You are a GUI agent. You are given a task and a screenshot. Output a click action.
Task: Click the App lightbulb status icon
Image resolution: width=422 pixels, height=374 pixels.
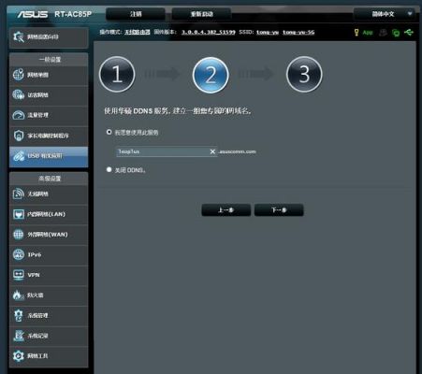[357, 32]
